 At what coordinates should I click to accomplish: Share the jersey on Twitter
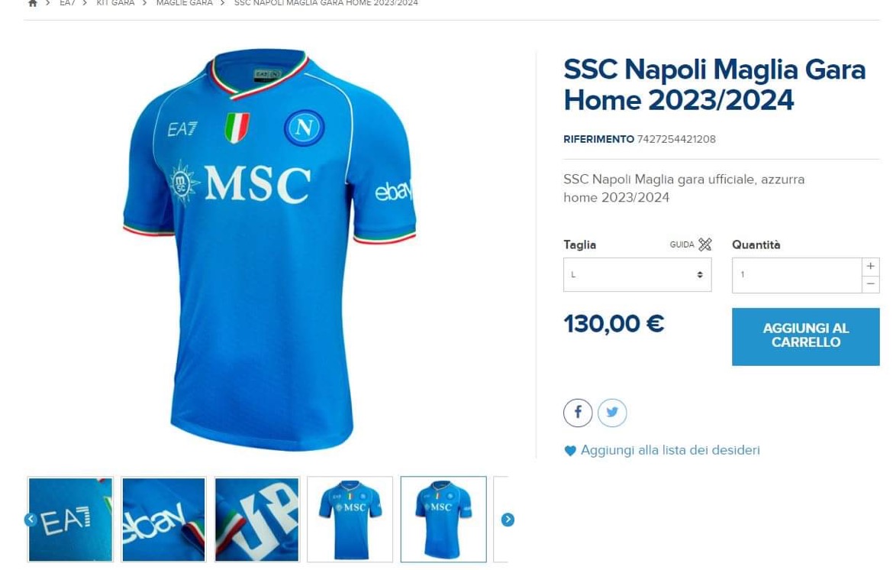tap(612, 413)
